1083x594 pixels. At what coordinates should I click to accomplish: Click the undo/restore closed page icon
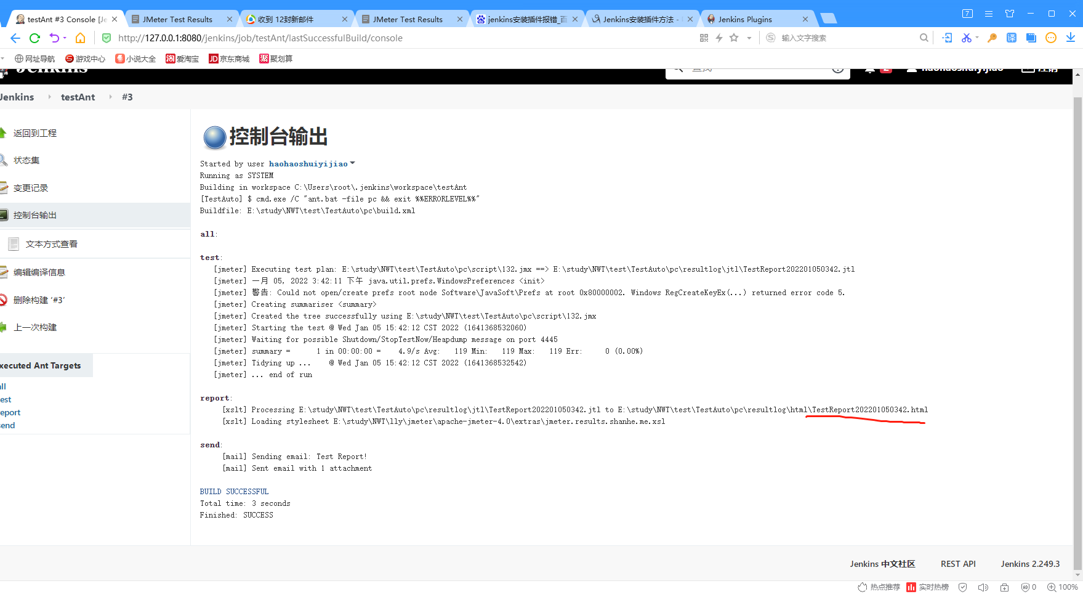(x=54, y=38)
